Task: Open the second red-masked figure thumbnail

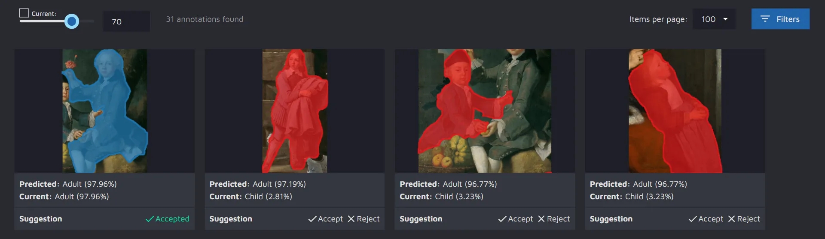Action: click(x=295, y=111)
